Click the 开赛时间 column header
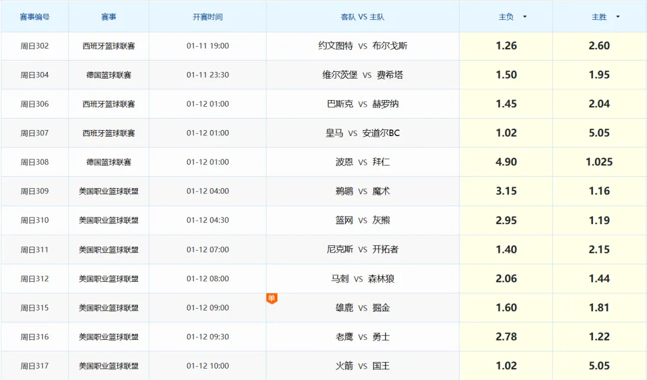The width and height of the screenshot is (647, 380). click(207, 17)
